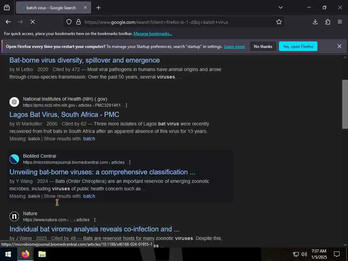Open NIH result options menu
The image size is (348, 261).
pos(126,105)
